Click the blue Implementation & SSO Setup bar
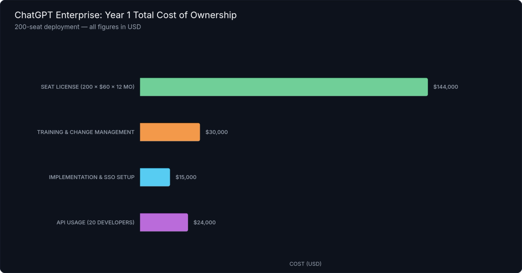Image resolution: width=522 pixels, height=273 pixels. pos(154,177)
